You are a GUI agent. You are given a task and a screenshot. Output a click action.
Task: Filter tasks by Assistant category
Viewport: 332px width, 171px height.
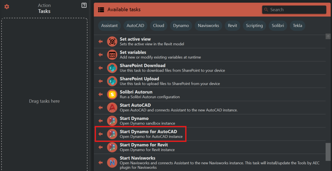(109, 26)
